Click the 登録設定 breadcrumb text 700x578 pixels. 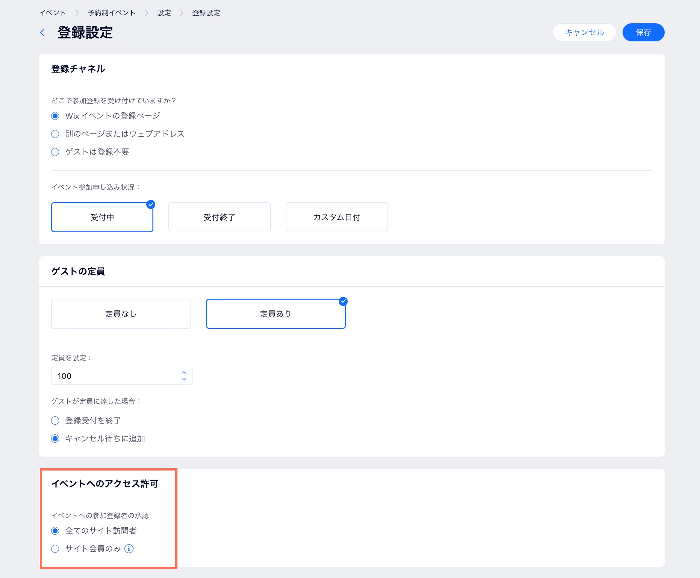(x=206, y=13)
